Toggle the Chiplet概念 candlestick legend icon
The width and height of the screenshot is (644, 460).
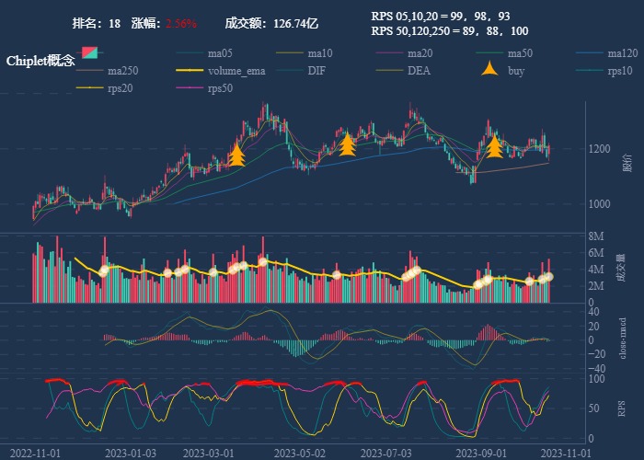[x=89, y=52]
